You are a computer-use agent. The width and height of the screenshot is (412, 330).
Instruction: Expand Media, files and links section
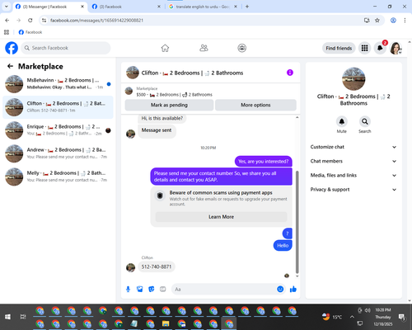pyautogui.click(x=353, y=175)
